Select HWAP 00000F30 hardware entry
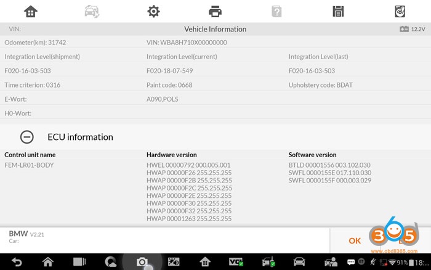 pos(189,203)
